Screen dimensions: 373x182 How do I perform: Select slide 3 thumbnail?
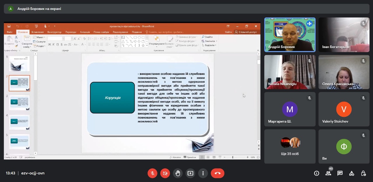(x=19, y=103)
